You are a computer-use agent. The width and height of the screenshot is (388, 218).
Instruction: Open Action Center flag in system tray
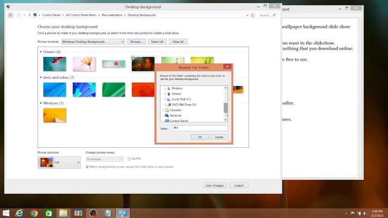(353, 213)
